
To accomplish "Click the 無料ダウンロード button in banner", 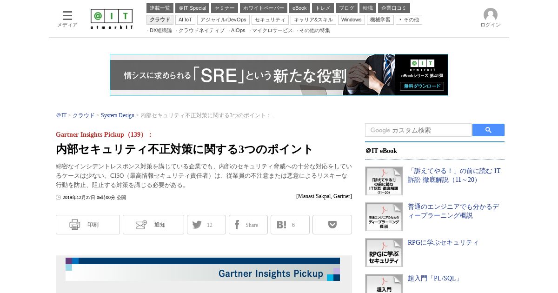I will tap(422, 86).
